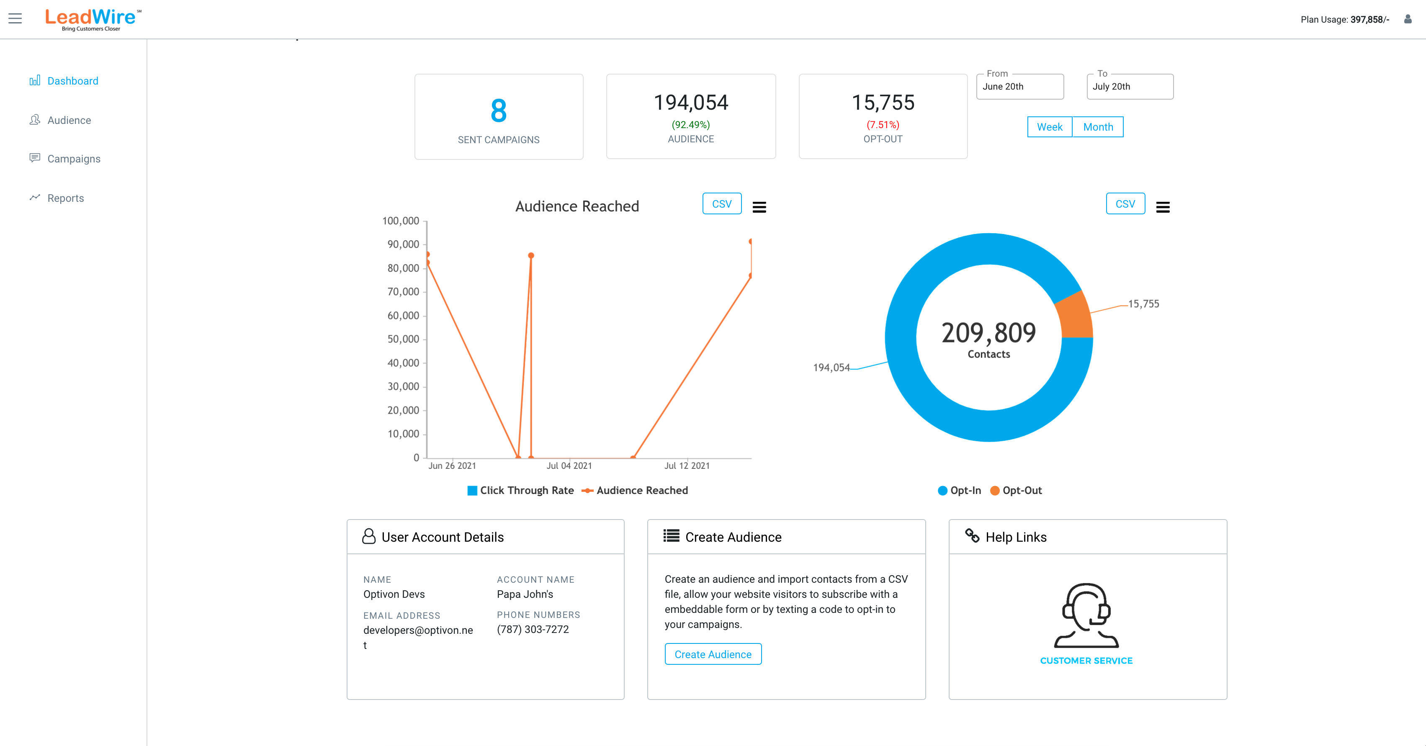Click the user profile icon

coord(1407,19)
